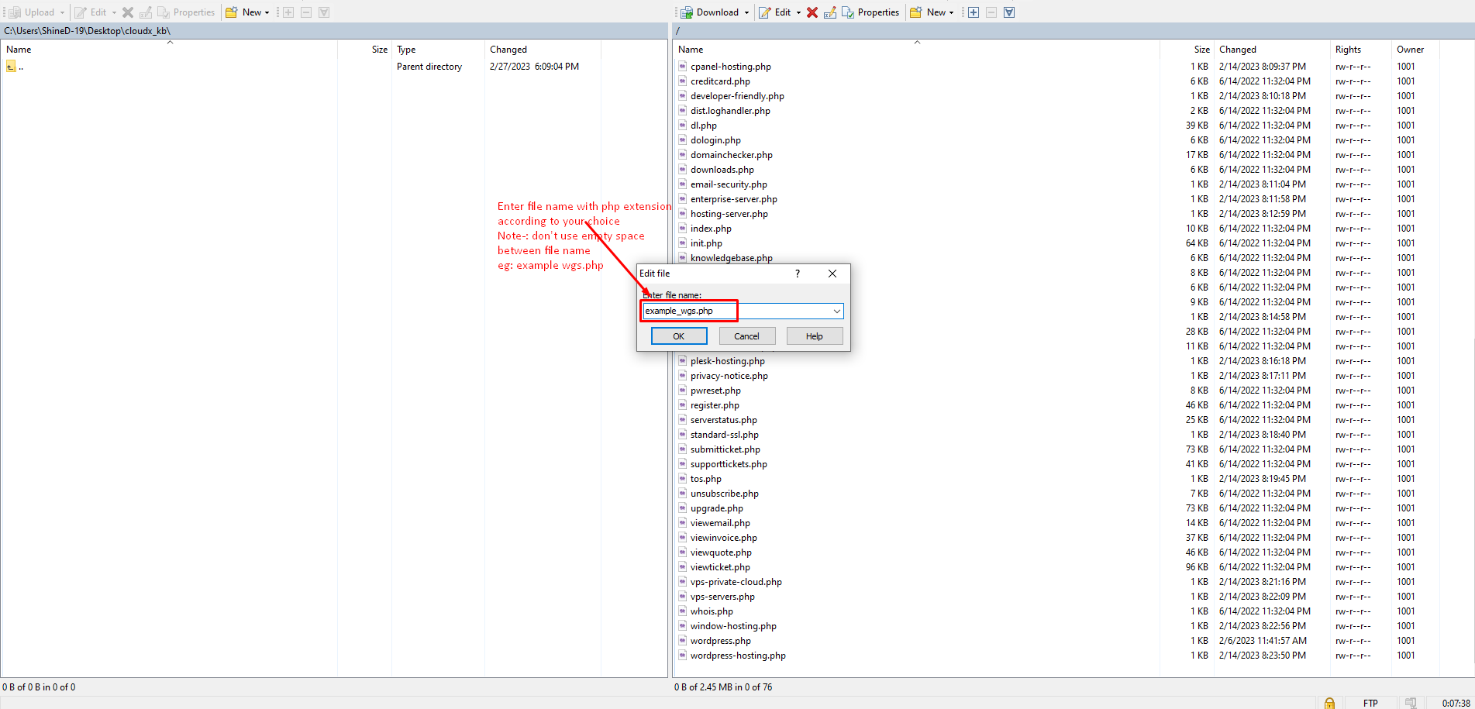The width and height of the screenshot is (1475, 709).
Task: Click the Rename icon in remote toolbar
Action: click(829, 12)
